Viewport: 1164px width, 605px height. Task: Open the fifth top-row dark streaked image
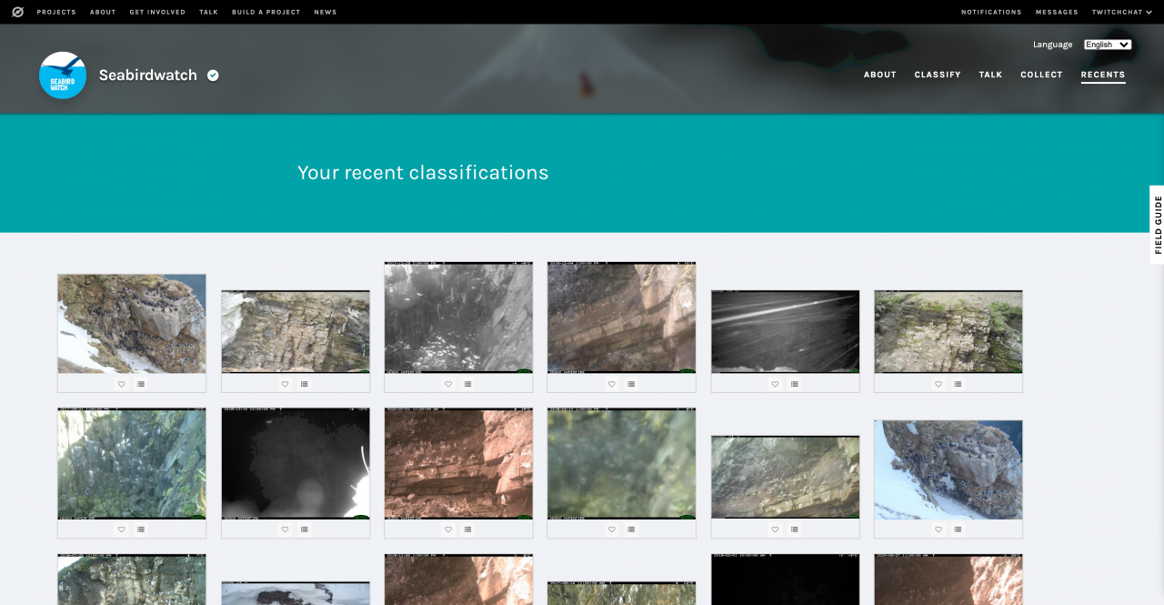click(786, 332)
